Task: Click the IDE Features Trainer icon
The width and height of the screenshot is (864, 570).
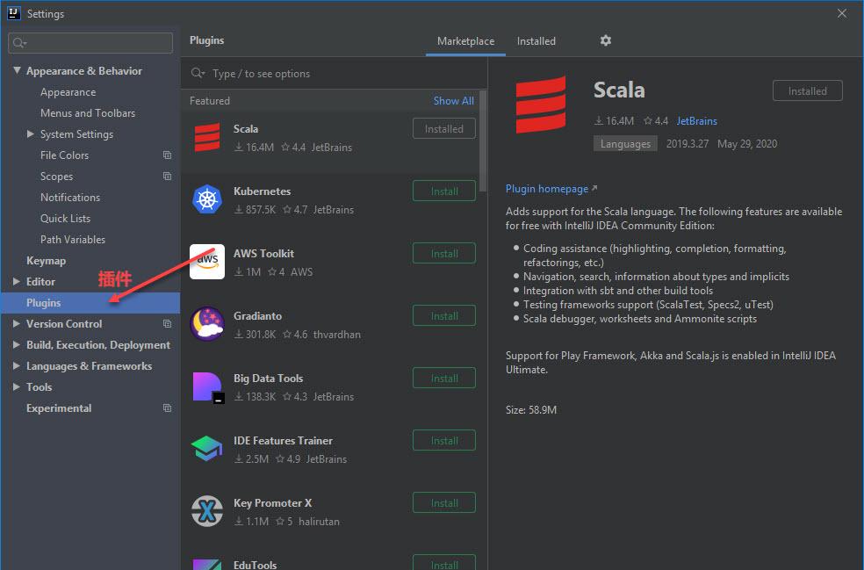Action: [x=206, y=448]
